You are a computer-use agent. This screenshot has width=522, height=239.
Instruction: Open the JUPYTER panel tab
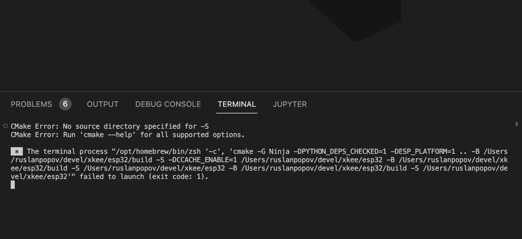(290, 104)
